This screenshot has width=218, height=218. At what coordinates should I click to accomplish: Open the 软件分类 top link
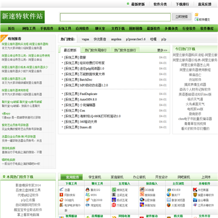[x=160, y=4]
